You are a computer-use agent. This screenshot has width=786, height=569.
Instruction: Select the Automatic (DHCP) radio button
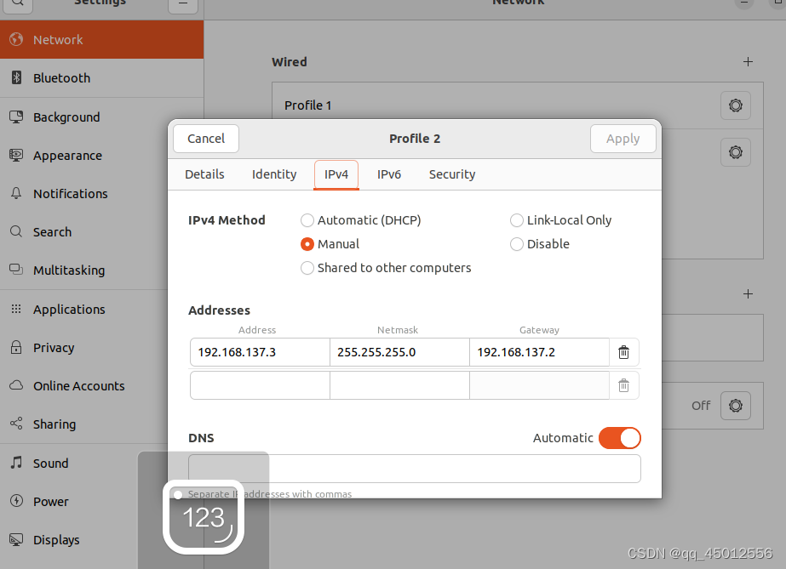[307, 219]
